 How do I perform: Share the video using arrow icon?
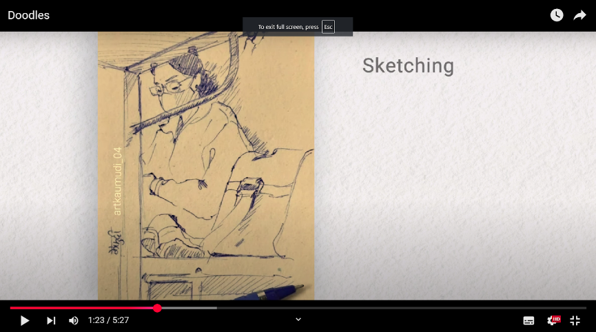(579, 15)
